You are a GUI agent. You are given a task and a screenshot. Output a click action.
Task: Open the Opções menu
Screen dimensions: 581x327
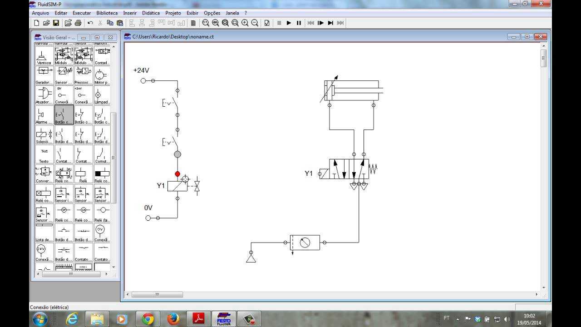(212, 13)
